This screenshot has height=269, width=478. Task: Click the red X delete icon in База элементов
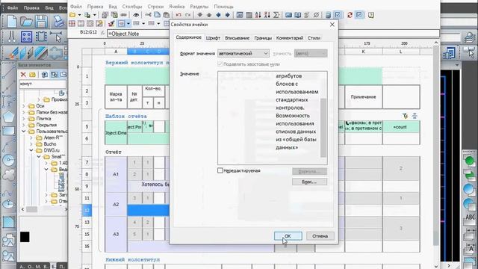click(x=23, y=75)
